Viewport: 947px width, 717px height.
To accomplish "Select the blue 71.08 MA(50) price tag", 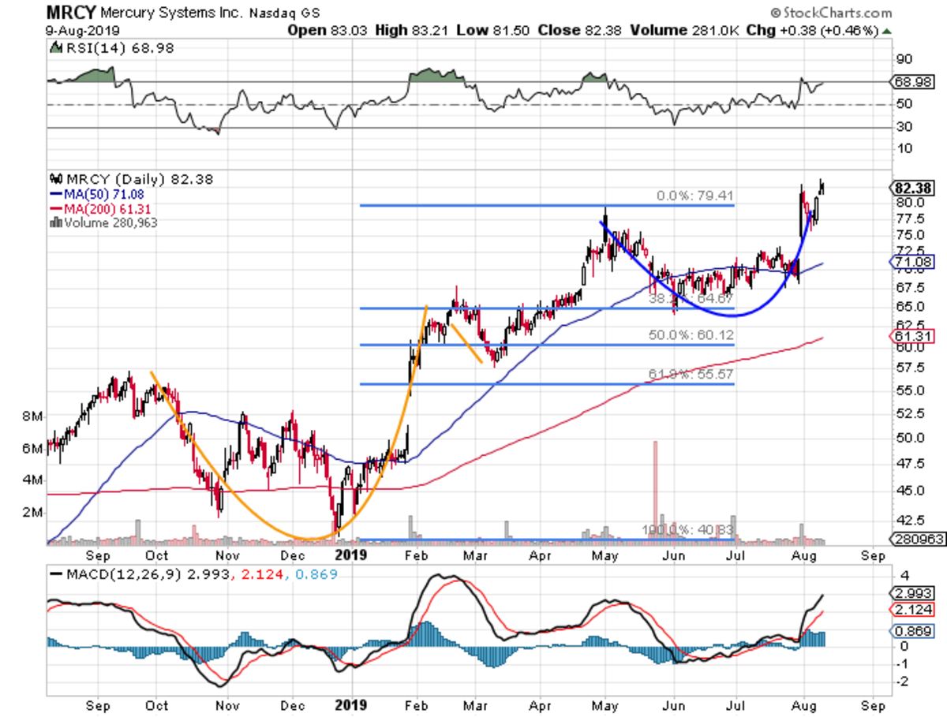I will pos(914,261).
